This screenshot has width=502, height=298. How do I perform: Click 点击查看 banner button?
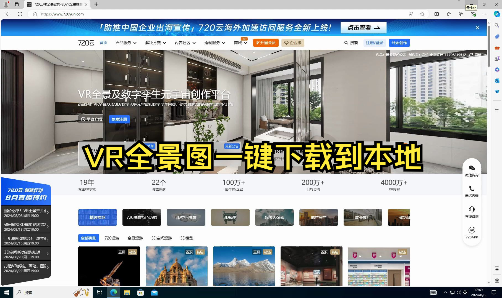(x=364, y=28)
